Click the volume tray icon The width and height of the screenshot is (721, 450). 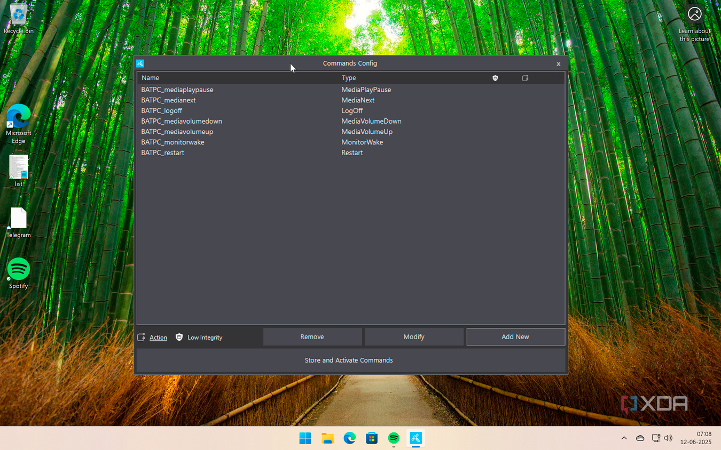coord(668,438)
